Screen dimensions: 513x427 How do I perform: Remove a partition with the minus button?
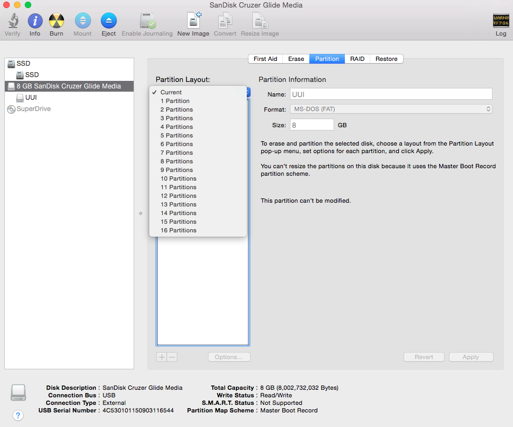point(172,357)
